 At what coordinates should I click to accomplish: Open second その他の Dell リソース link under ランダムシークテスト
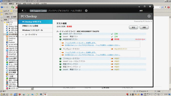tap(92, 55)
